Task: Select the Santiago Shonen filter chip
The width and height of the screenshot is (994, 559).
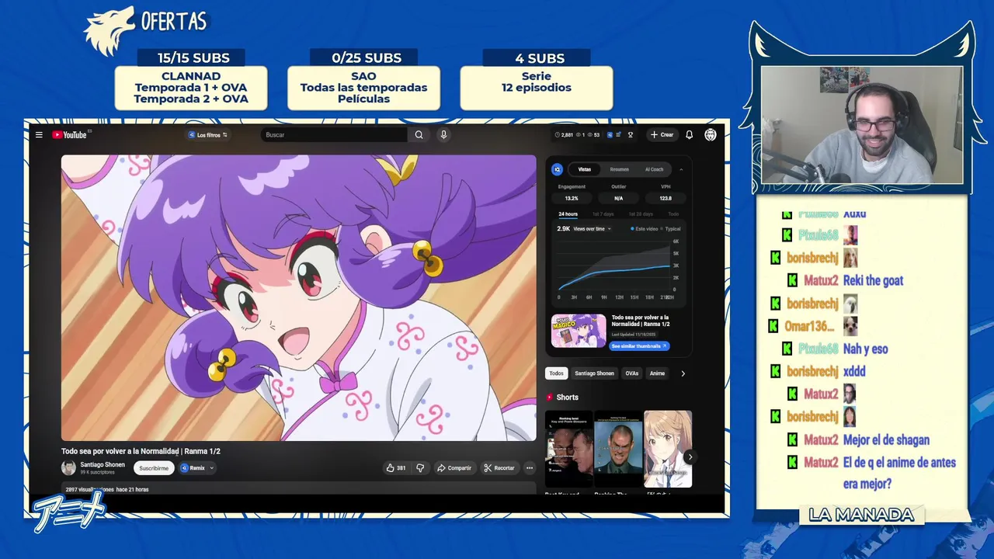Action: click(x=594, y=373)
